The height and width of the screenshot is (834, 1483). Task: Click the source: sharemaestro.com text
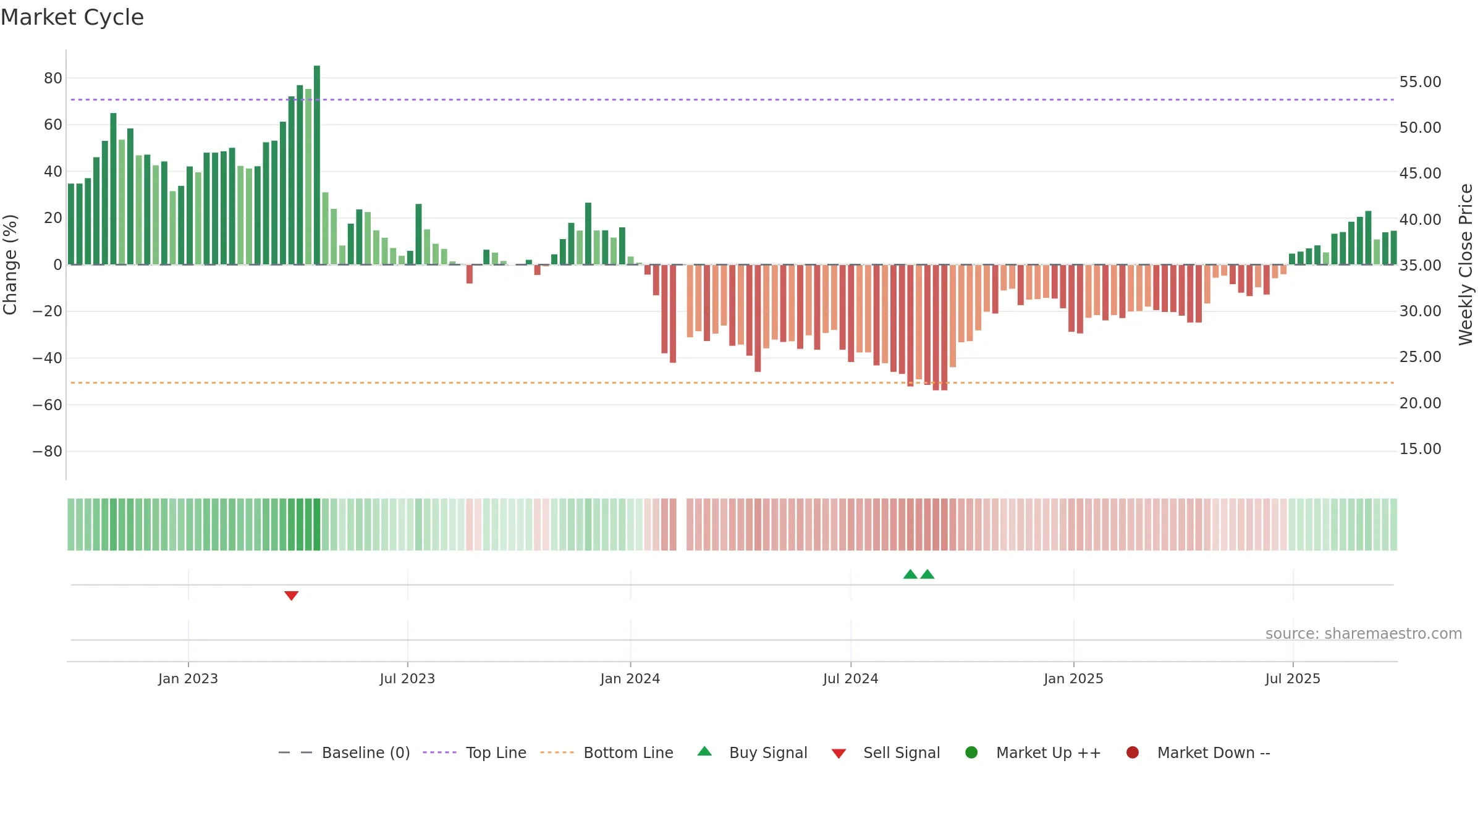[1364, 633]
